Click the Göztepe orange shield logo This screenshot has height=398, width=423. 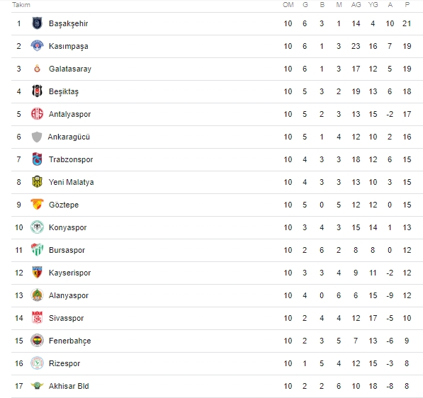[x=37, y=205]
